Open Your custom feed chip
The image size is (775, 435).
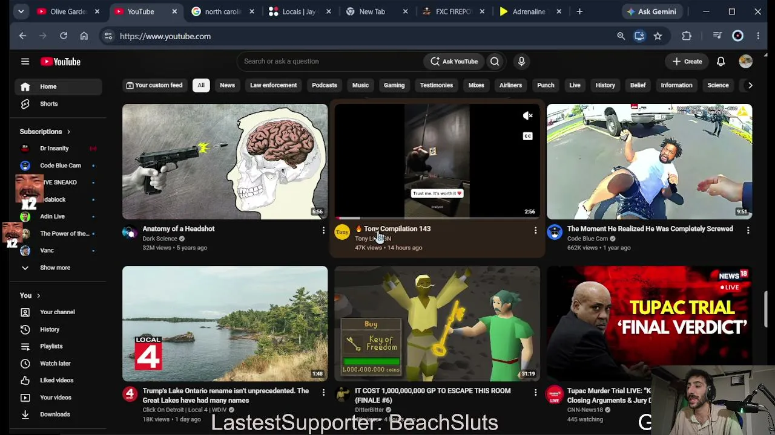154,85
